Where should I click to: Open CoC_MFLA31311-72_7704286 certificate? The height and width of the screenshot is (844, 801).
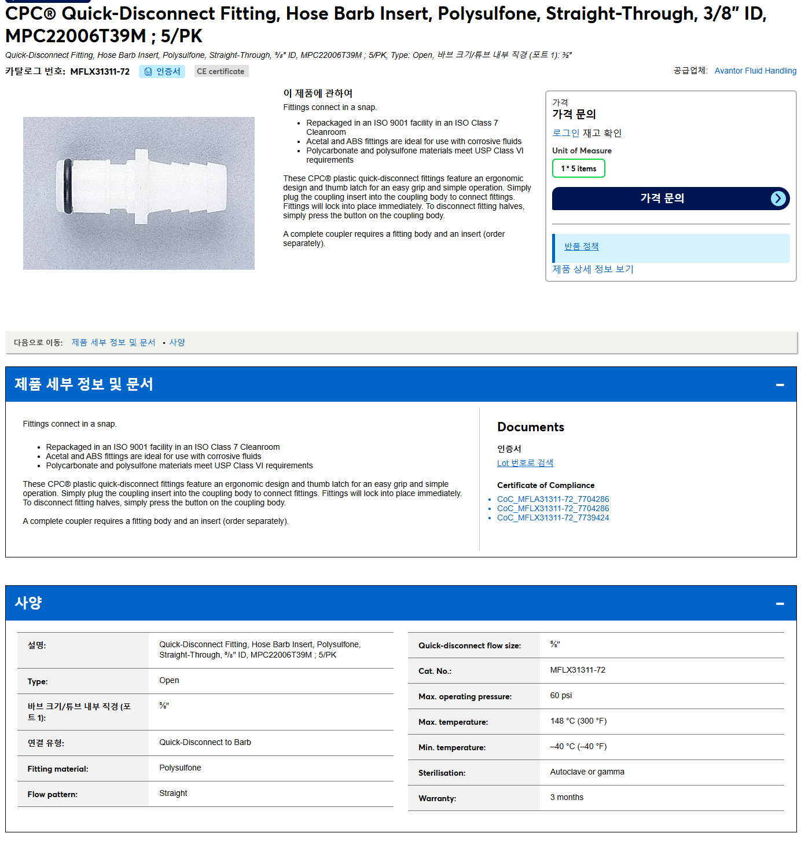553,499
